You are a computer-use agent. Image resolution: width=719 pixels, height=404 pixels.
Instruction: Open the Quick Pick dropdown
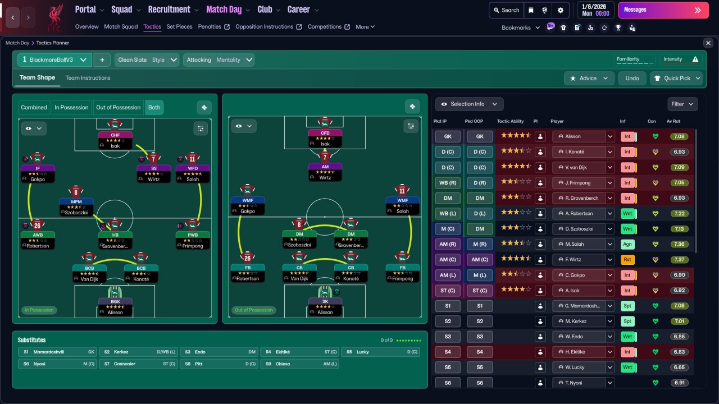(676, 78)
